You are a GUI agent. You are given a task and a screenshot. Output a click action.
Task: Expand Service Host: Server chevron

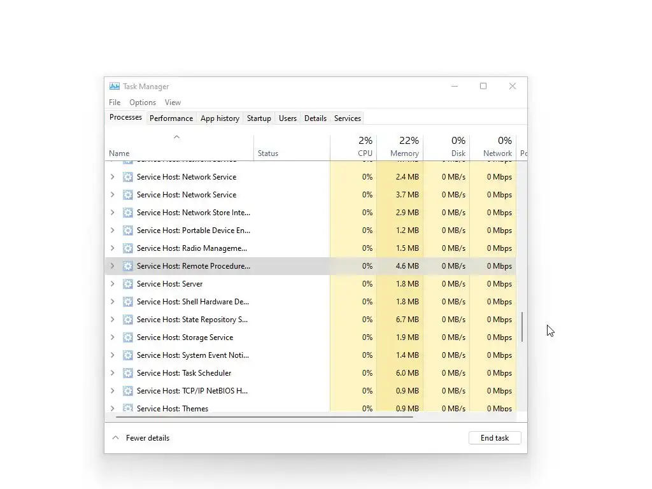click(112, 284)
